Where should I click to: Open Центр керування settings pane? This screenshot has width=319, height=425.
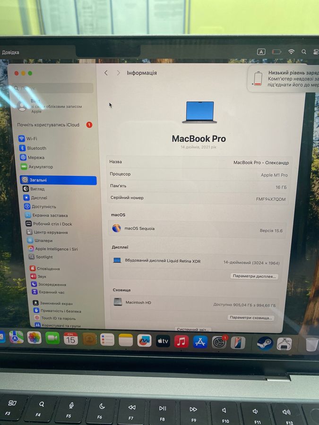pos(50,232)
